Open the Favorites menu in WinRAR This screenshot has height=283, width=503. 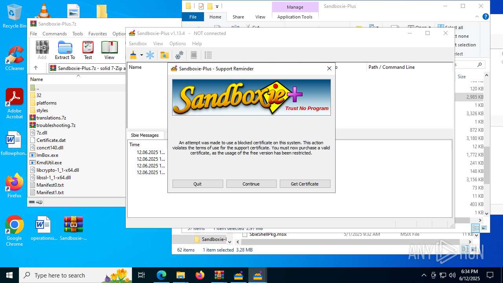point(97,34)
